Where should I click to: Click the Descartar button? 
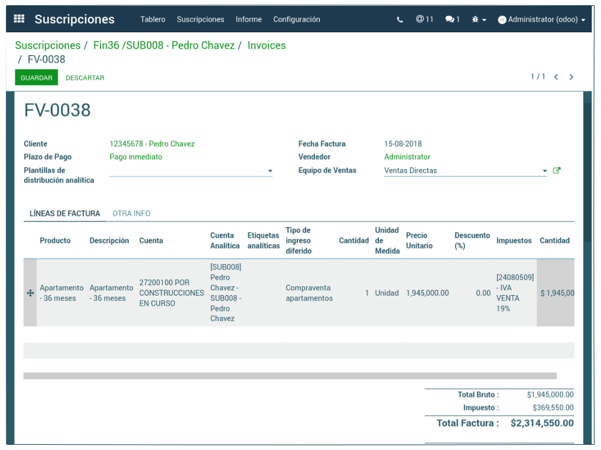coord(85,77)
